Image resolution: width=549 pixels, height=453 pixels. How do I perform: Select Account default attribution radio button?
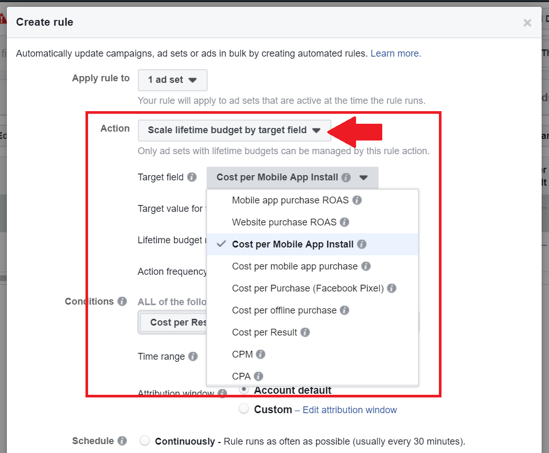tap(244, 389)
